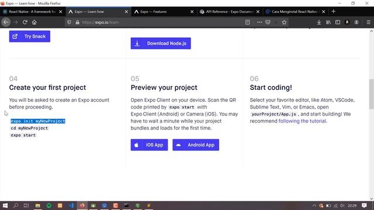The image size is (374, 210).
Task: Bookmark this page with the star
Action: pyautogui.click(x=284, y=22)
